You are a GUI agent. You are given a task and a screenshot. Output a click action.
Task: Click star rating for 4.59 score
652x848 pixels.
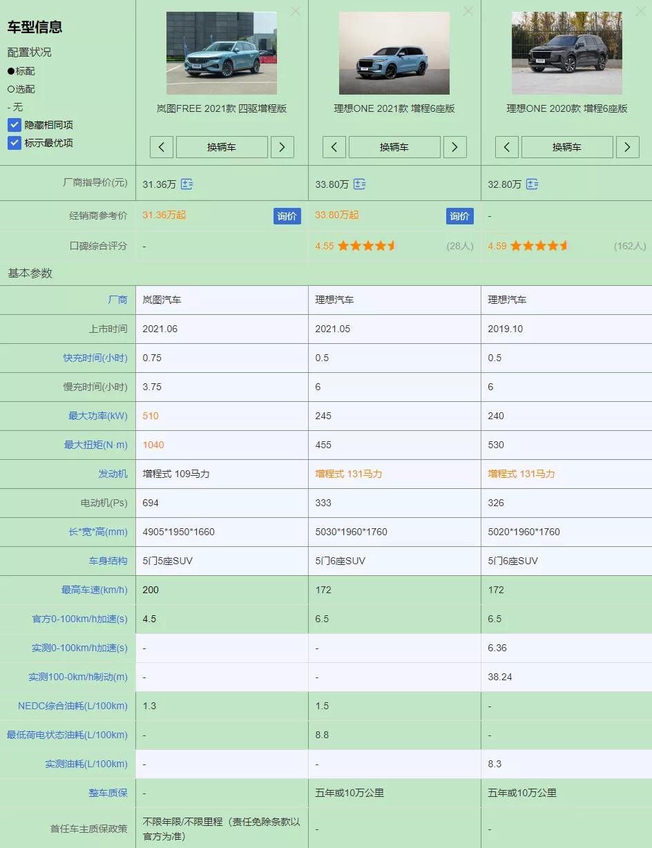539,246
